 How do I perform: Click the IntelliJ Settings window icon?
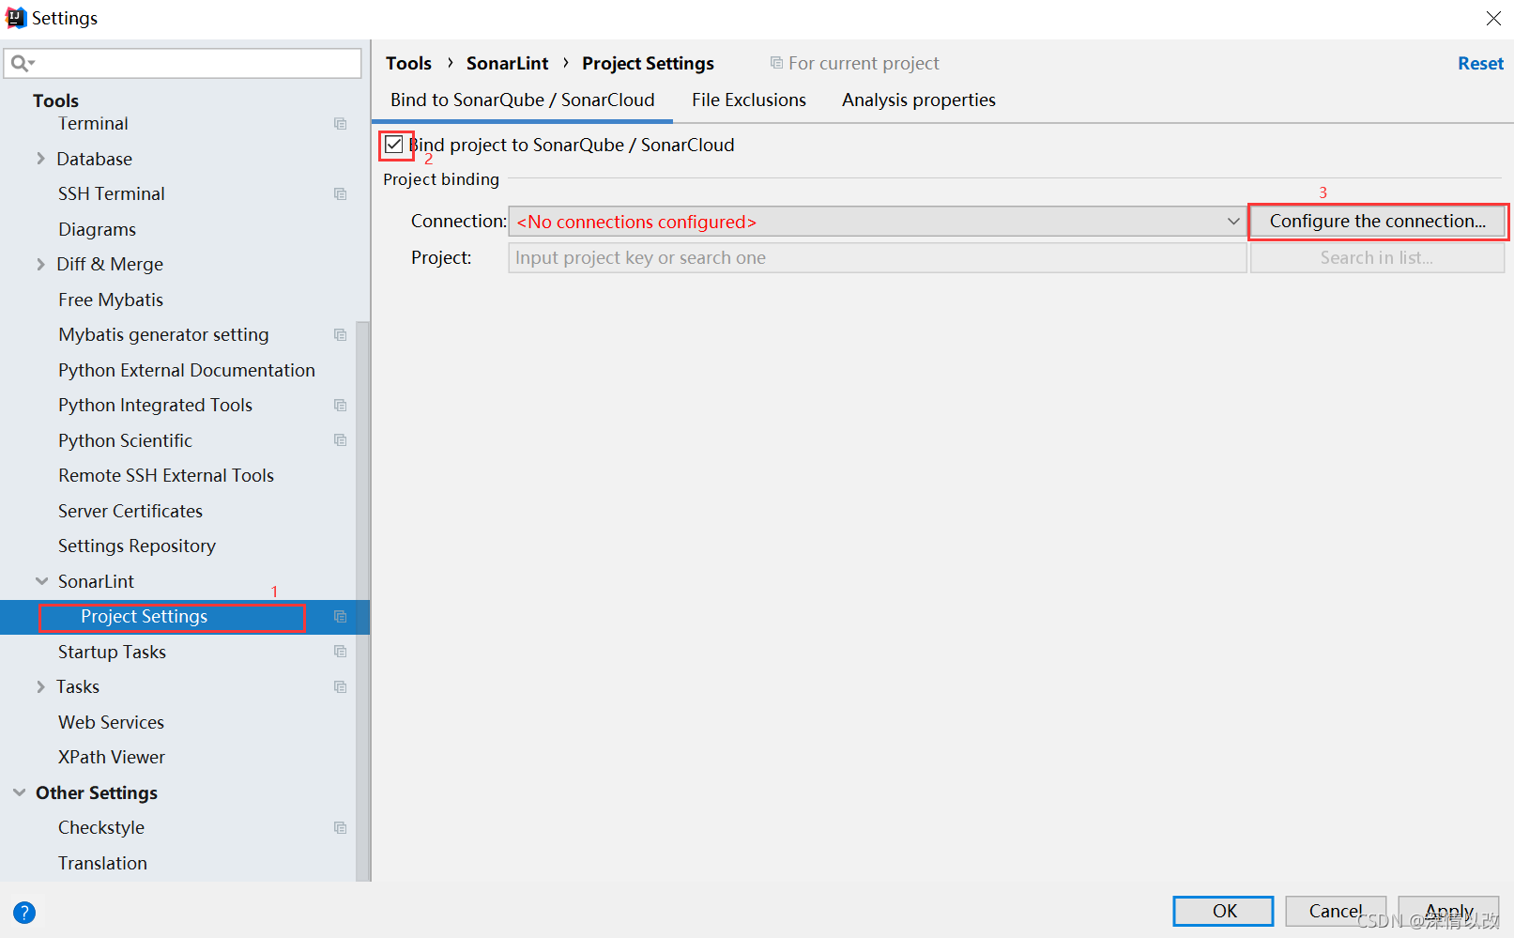click(x=16, y=18)
